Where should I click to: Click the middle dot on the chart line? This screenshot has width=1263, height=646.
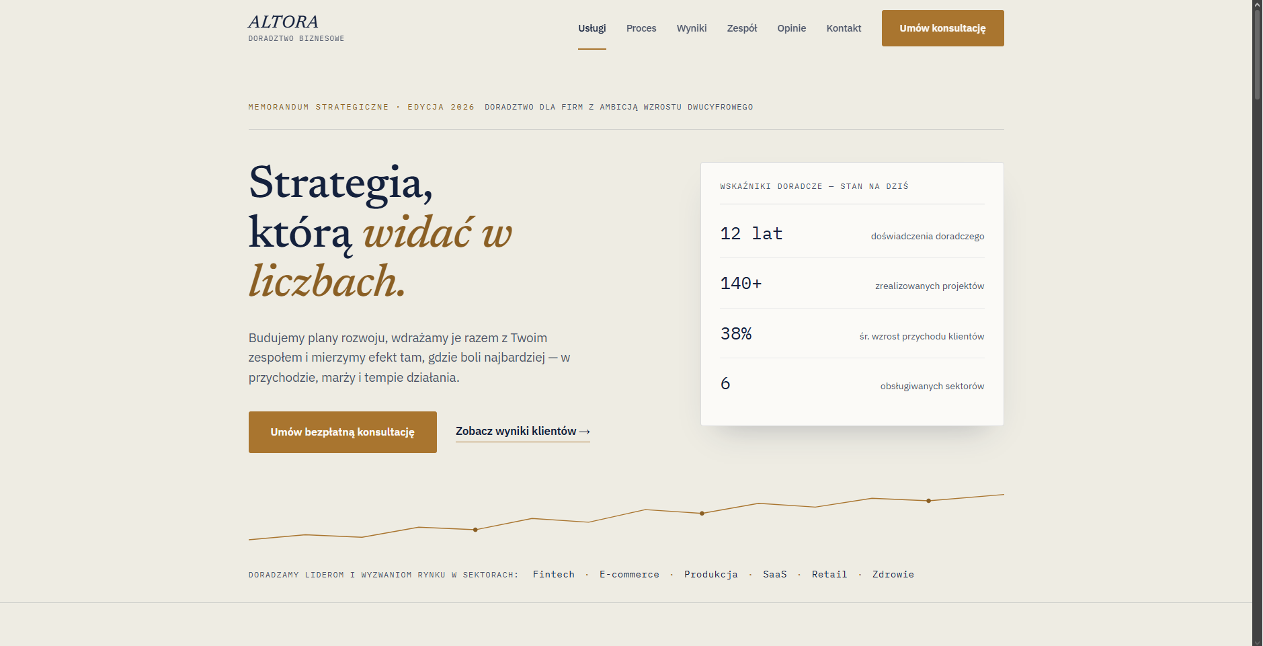pos(702,514)
